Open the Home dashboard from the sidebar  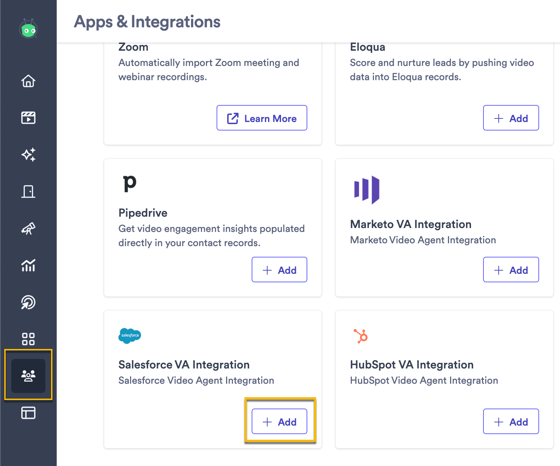pyautogui.click(x=29, y=81)
